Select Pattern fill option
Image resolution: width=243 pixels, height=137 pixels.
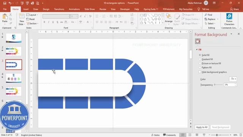click(x=205, y=68)
